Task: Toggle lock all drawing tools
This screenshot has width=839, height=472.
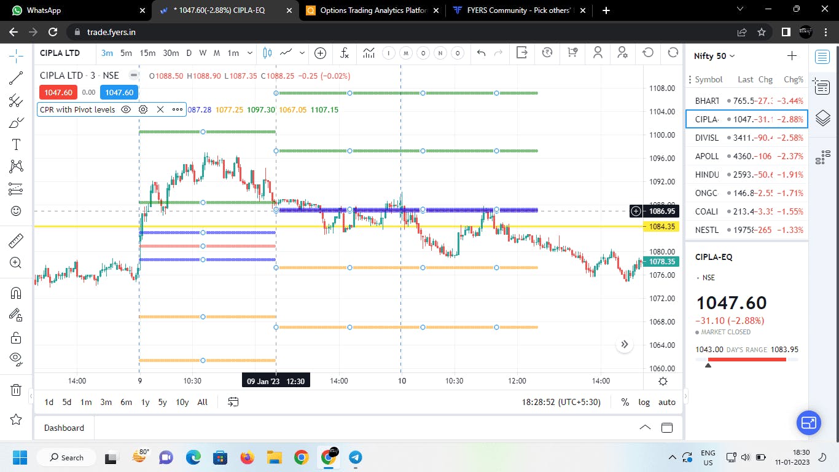Action: [x=16, y=337]
